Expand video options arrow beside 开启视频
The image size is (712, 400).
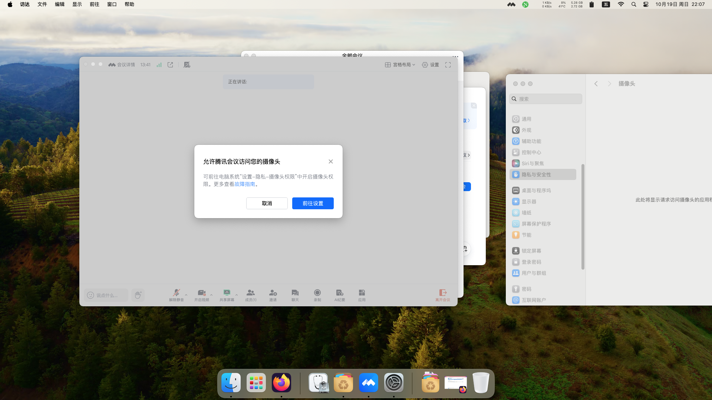(x=211, y=295)
